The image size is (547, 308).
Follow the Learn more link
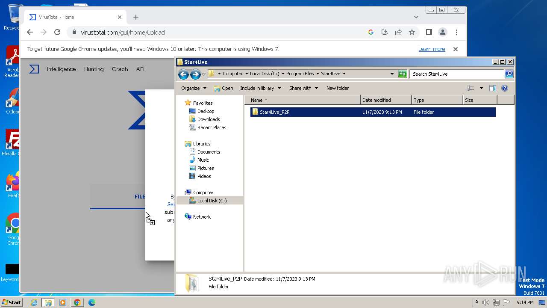point(432,49)
